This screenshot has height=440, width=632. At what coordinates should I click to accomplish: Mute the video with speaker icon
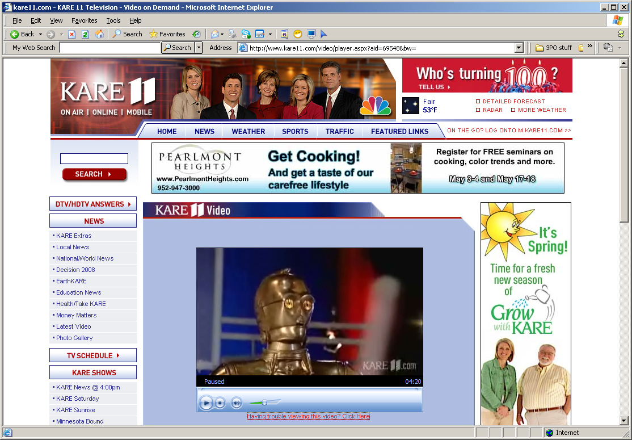[x=236, y=403]
